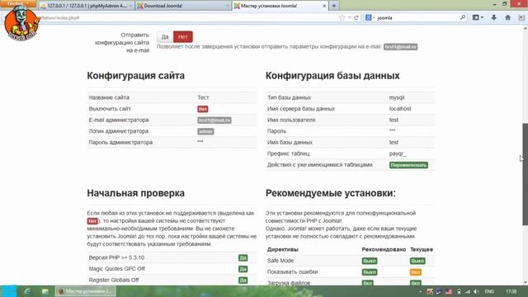Reload the page with the refresh icon
Viewport: 528px width, 297px height.
point(356,17)
